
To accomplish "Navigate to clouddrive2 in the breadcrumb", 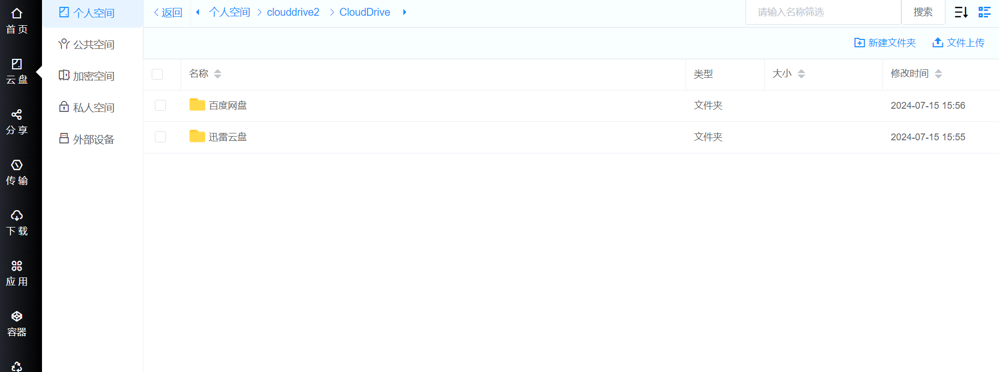I will [293, 12].
